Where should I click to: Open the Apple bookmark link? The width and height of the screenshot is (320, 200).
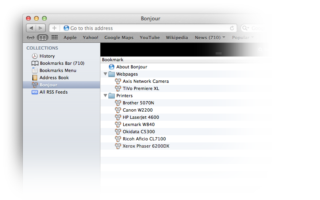[70, 38]
